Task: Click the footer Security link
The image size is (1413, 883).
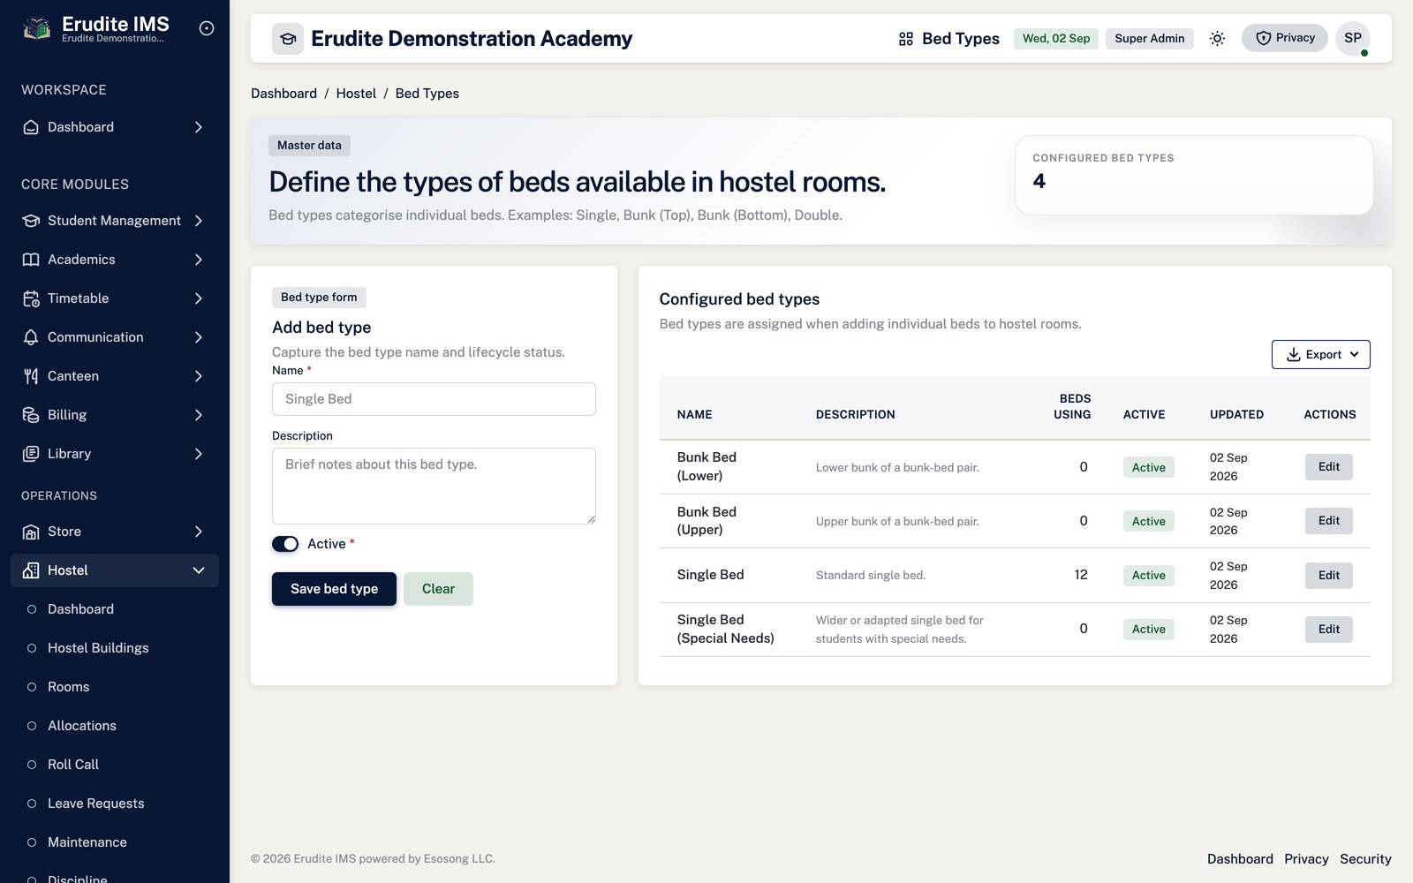Action: click(x=1365, y=859)
